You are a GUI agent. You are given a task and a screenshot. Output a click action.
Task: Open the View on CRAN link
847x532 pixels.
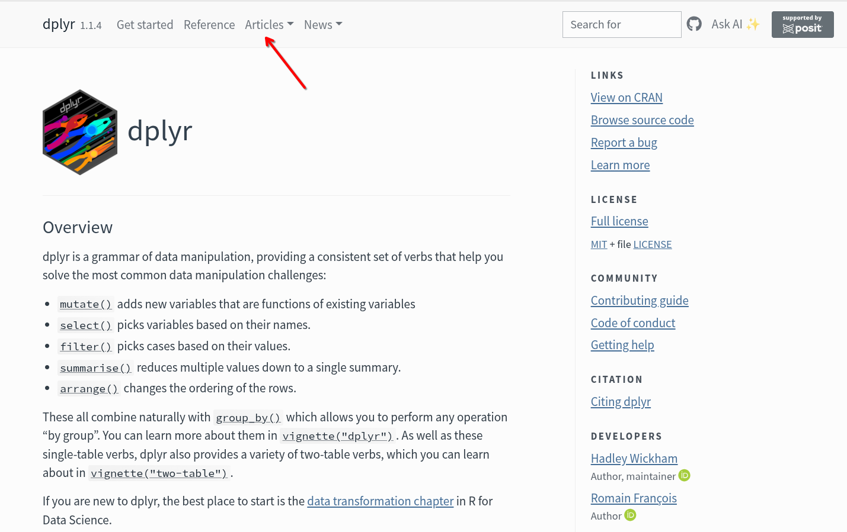click(627, 98)
